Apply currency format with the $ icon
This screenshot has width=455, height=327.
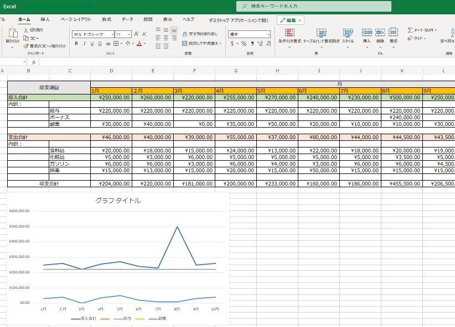point(232,44)
